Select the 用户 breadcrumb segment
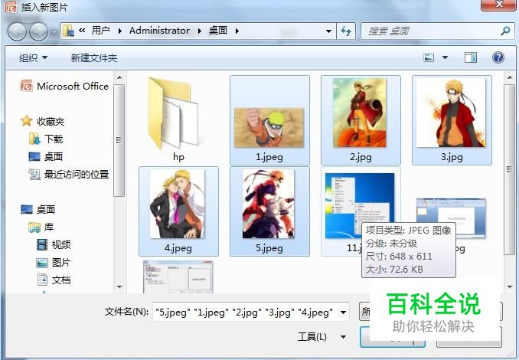The width and height of the screenshot is (519, 360). click(100, 31)
